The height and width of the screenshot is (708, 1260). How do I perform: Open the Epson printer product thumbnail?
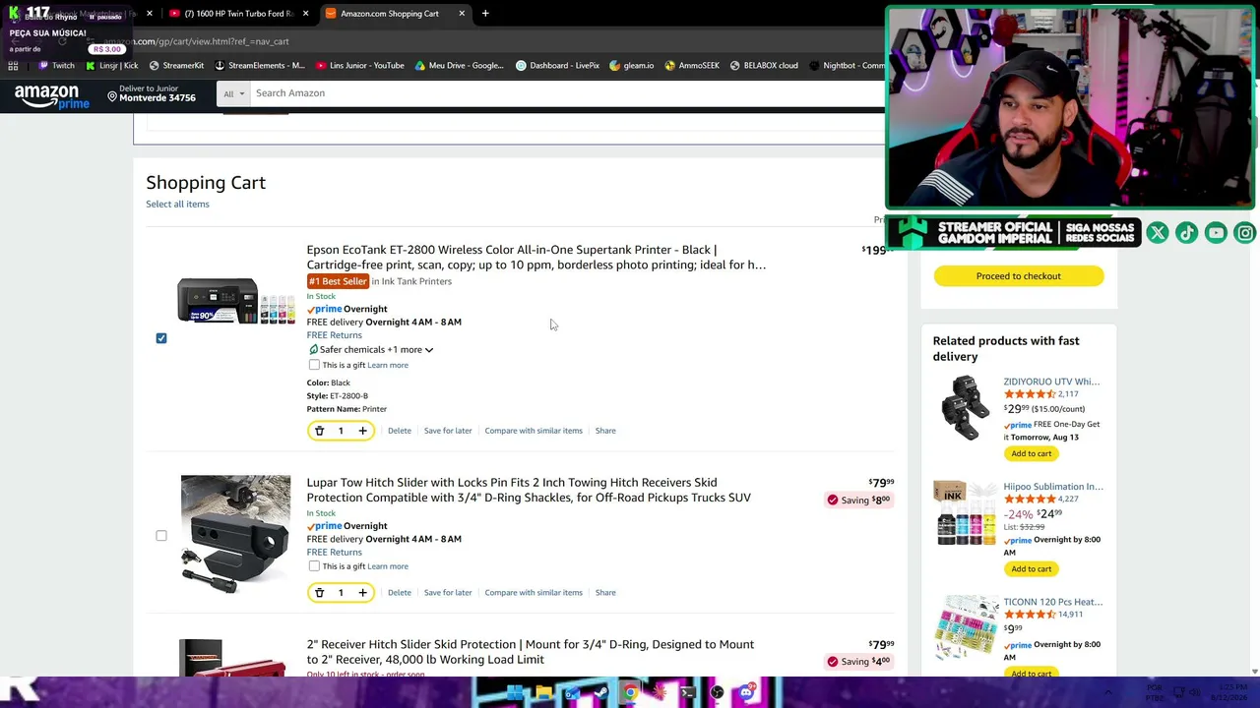(x=236, y=300)
